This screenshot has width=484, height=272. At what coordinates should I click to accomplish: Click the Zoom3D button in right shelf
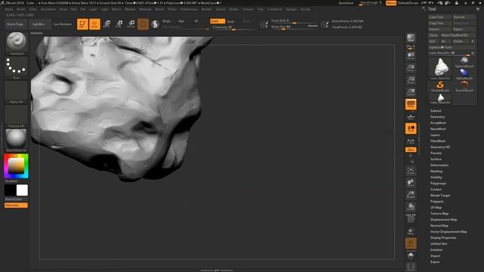point(411,195)
